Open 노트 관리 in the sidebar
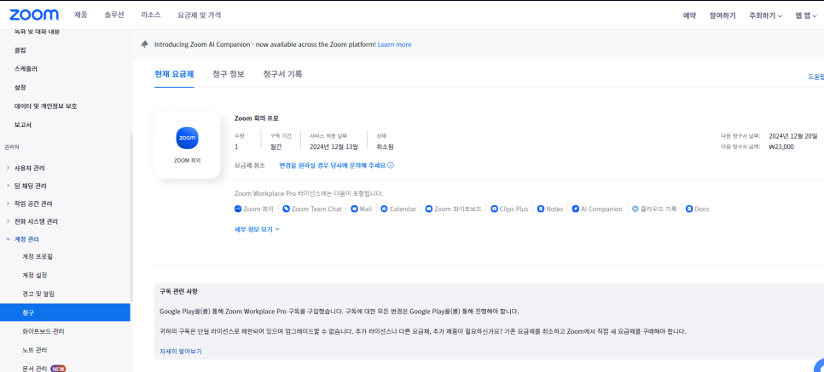The width and height of the screenshot is (824, 372). pos(35,350)
